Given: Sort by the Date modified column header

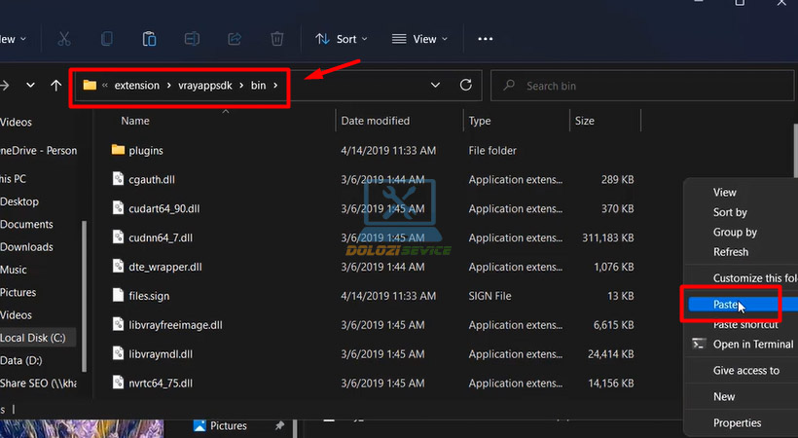Looking at the screenshot, I should (x=375, y=122).
